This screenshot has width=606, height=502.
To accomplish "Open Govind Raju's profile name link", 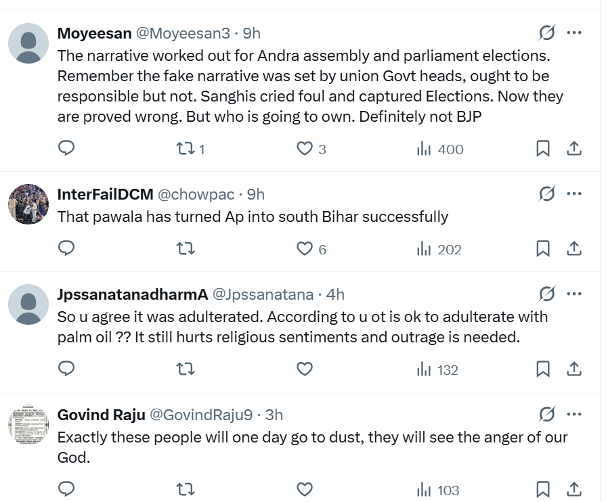I will (x=101, y=415).
